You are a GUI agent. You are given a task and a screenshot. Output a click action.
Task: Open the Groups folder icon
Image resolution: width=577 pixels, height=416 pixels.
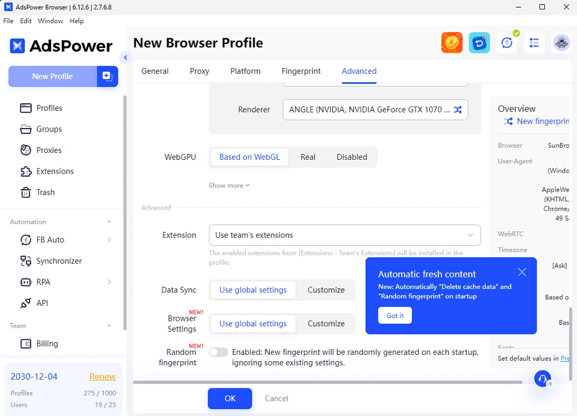[x=26, y=129]
